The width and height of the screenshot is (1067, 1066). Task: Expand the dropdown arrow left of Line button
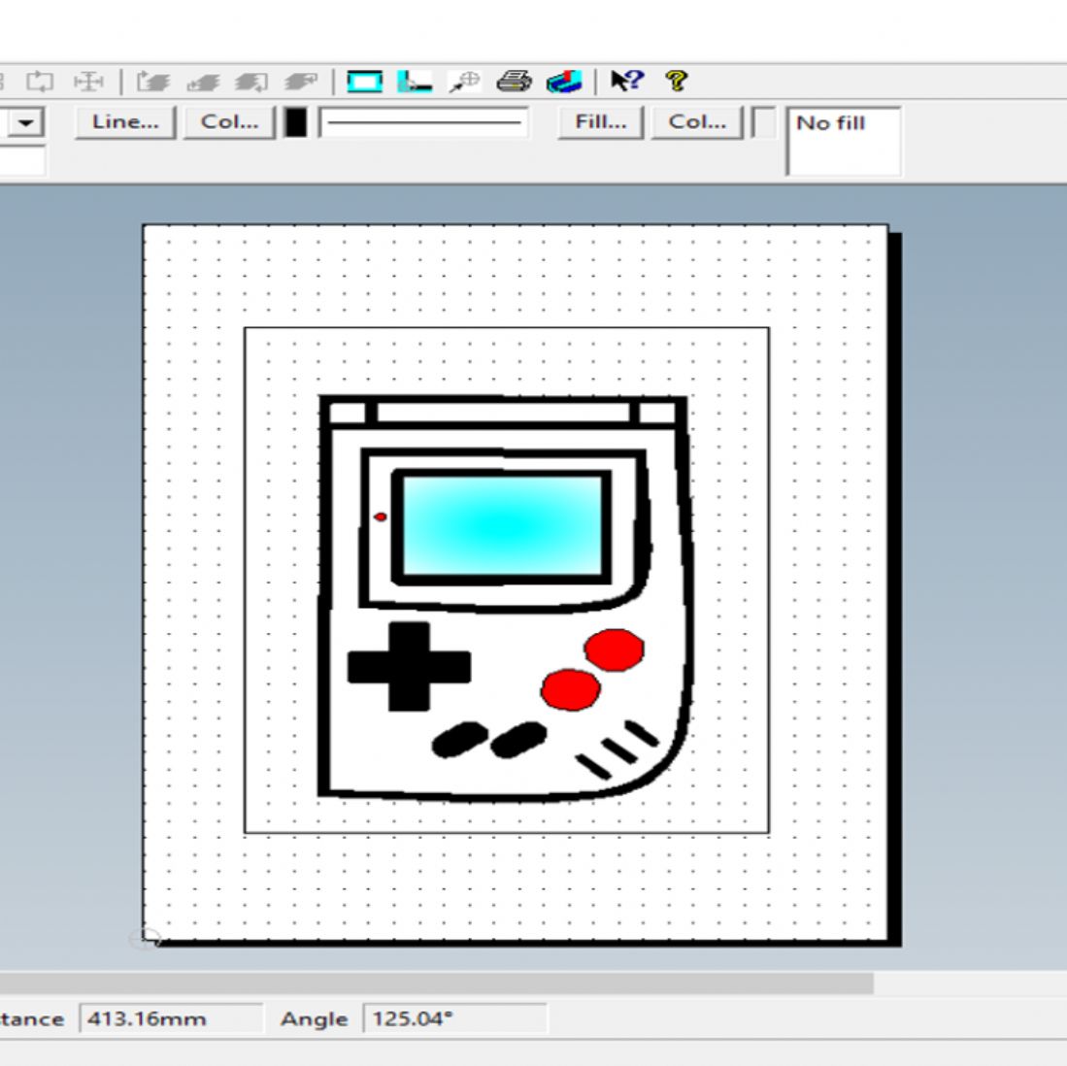[26, 123]
